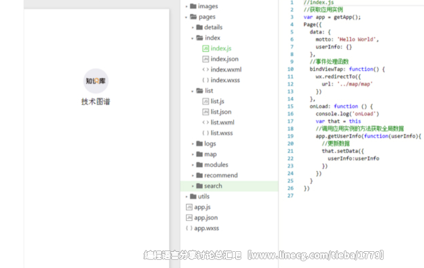Viewport: 424px width, 268px height.
Task: Click the WXML icon of list.wxml
Action: point(206,123)
